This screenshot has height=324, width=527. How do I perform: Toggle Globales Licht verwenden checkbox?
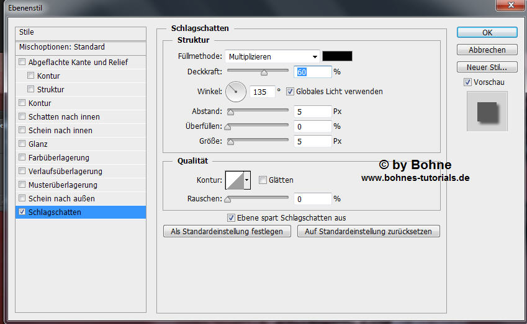click(290, 92)
